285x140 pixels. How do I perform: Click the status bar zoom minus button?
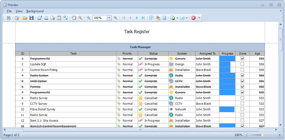point(246,135)
